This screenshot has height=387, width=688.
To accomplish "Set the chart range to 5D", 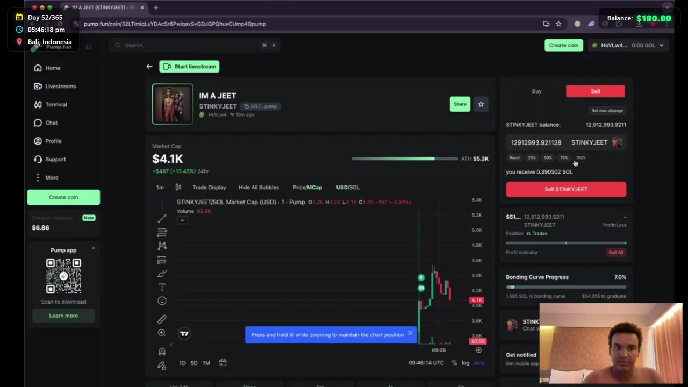I will tap(194, 363).
